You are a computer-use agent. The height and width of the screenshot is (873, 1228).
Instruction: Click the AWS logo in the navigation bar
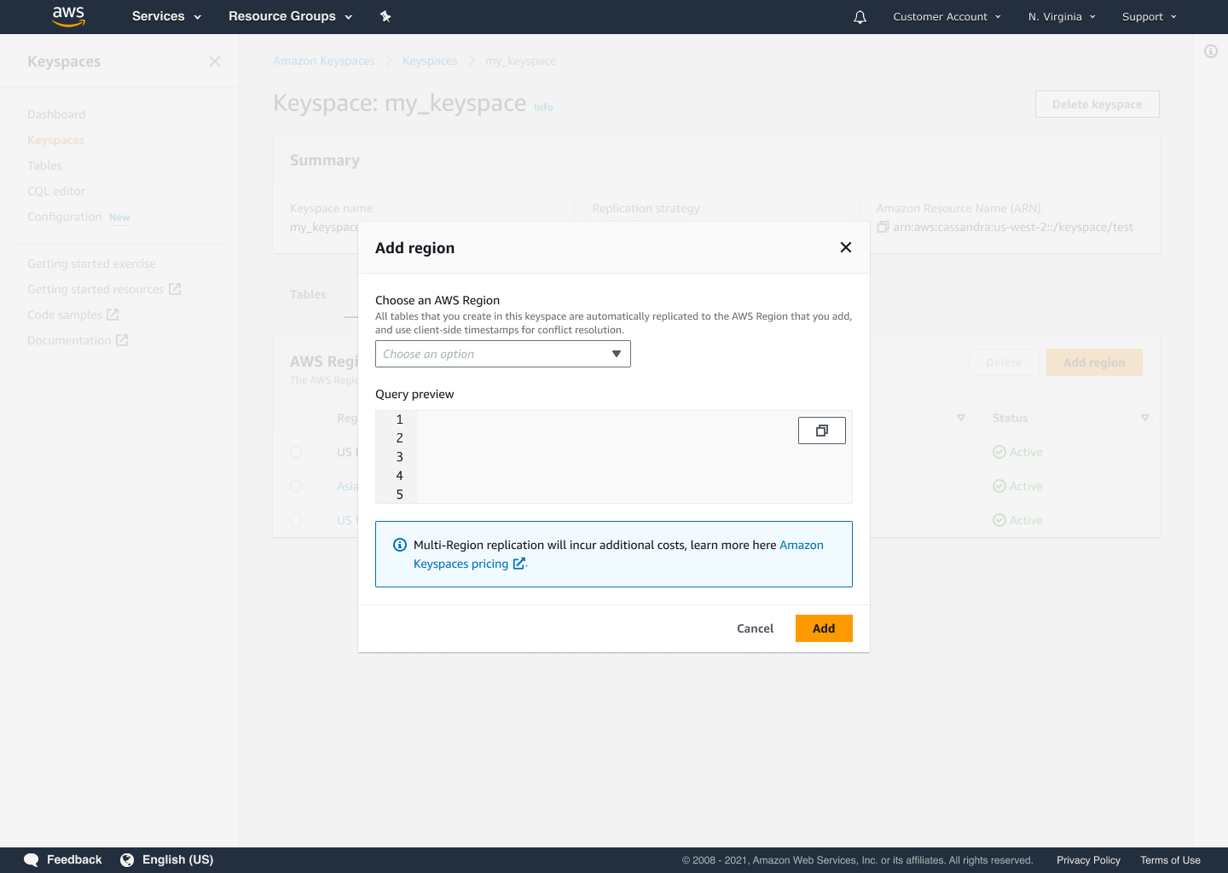(68, 16)
